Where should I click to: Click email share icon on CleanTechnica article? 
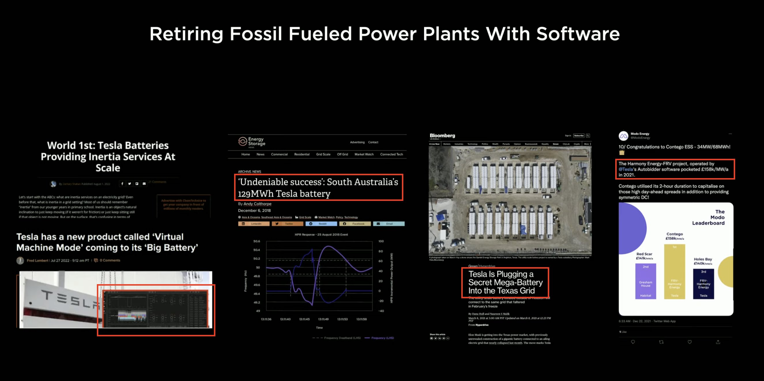[x=144, y=184]
